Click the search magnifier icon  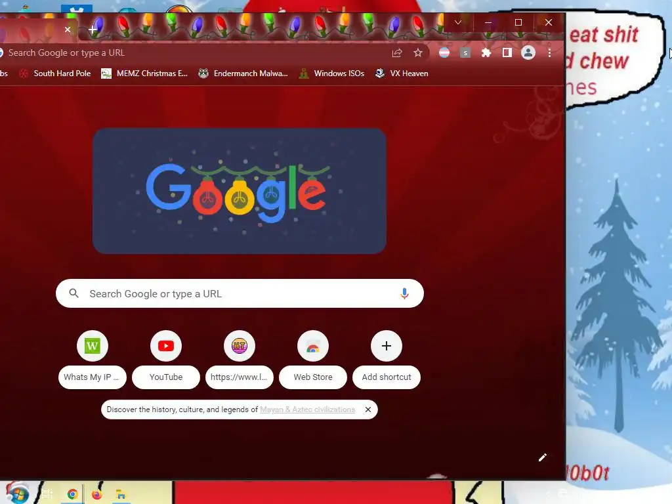(x=73, y=293)
